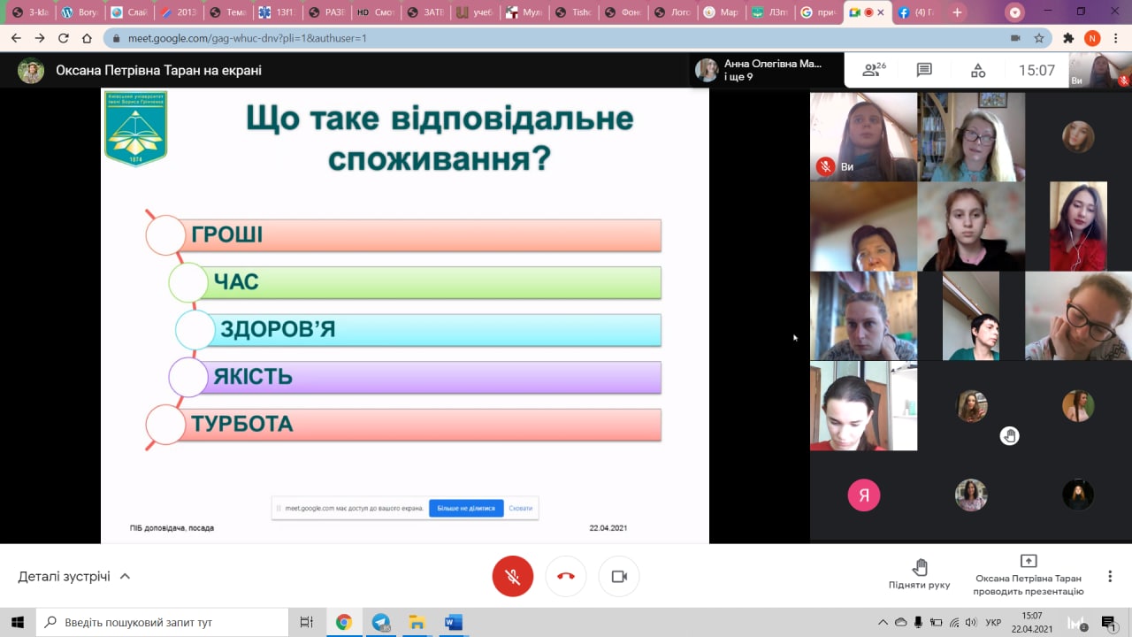This screenshot has height=637, width=1132.
Task: Show hidden system tray icons
Action: [883, 623]
